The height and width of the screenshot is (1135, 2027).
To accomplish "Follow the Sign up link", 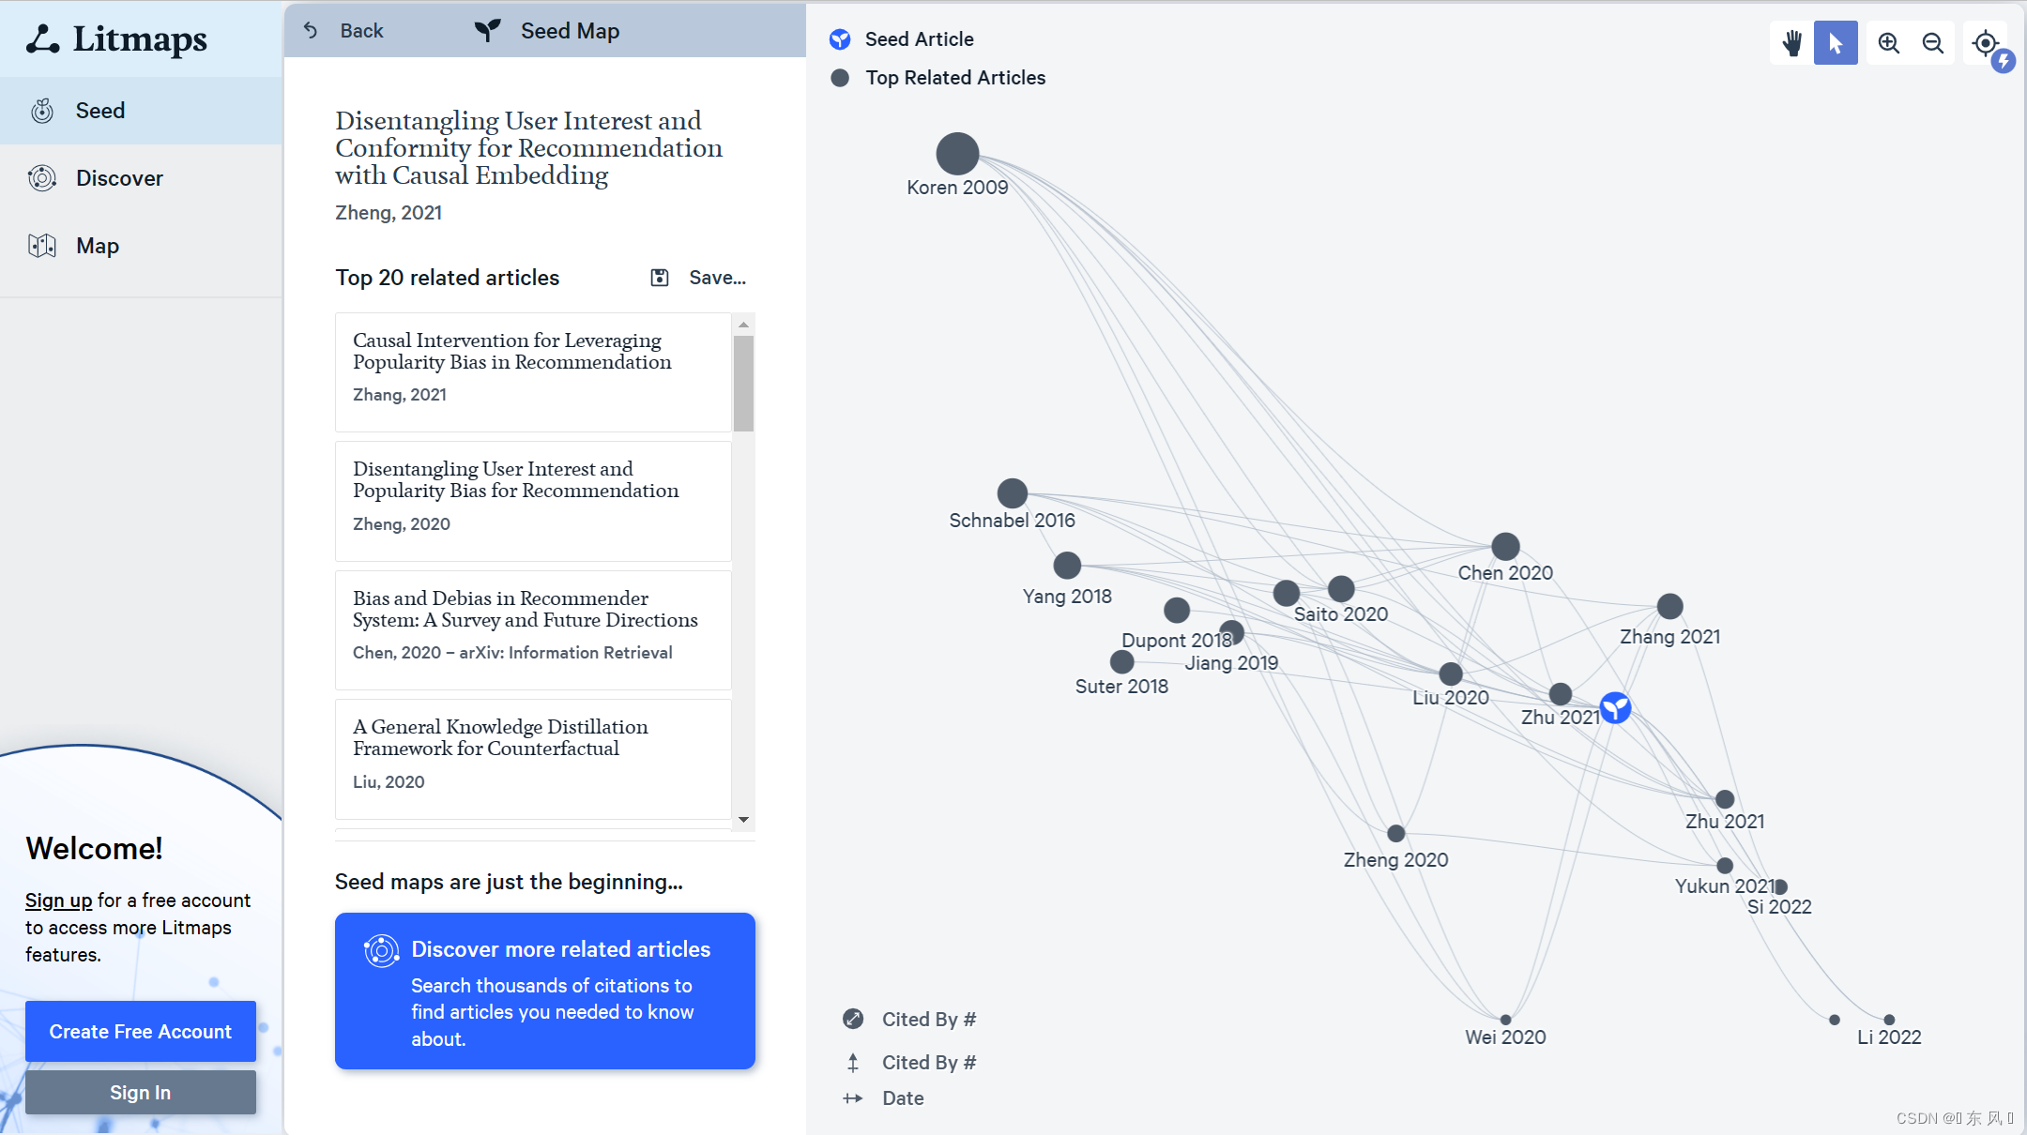I will coord(58,900).
